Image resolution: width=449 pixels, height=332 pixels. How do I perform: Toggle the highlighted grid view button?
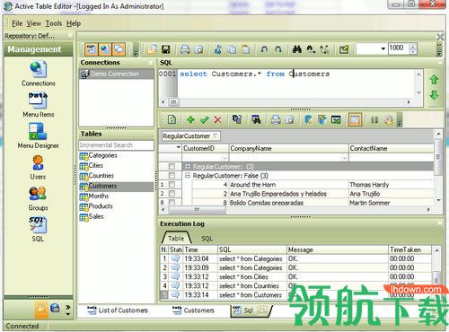click(355, 120)
